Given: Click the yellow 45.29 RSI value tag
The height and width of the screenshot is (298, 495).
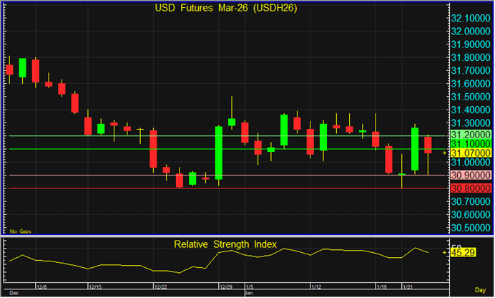Looking at the screenshot, I should (x=464, y=253).
